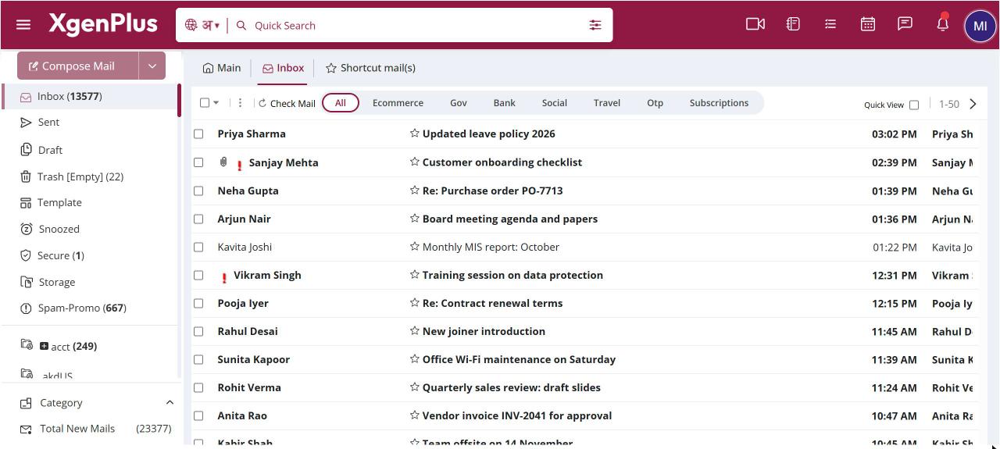Filter mails by Otp
Viewport: 1000px width, 449px height.
click(x=655, y=102)
